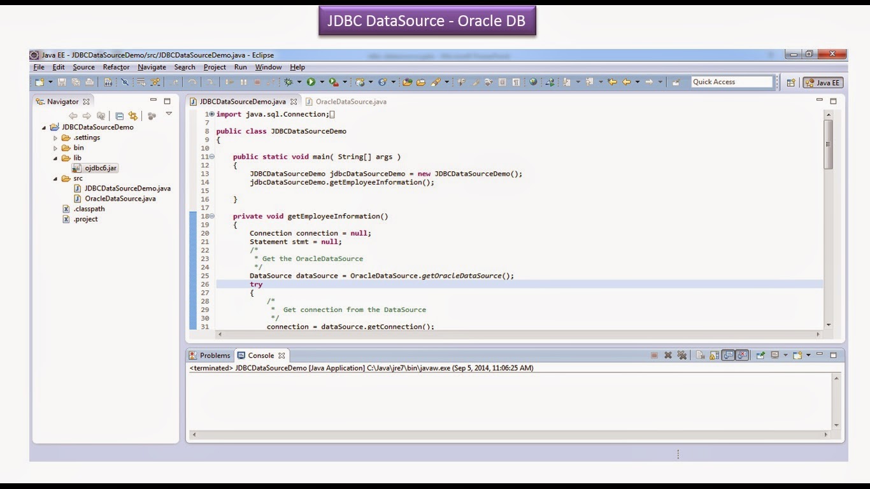Select ojdbc6.jar in Navigator

[95, 168]
